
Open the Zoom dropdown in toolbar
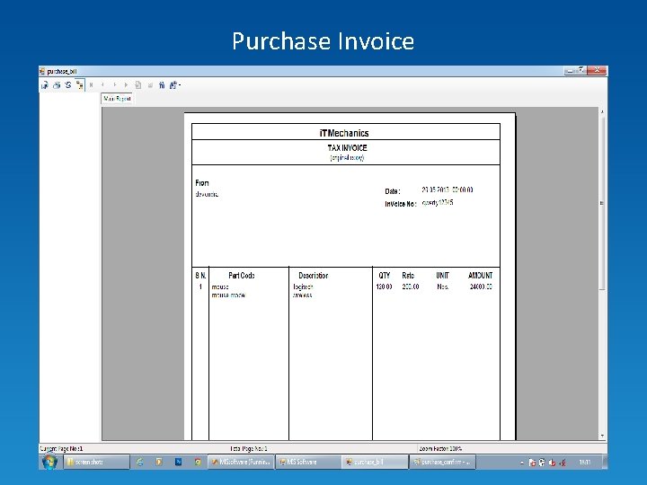(x=175, y=85)
